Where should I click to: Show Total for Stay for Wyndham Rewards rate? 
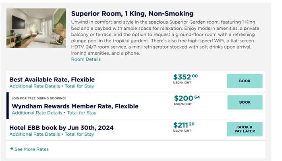click(x=82, y=113)
